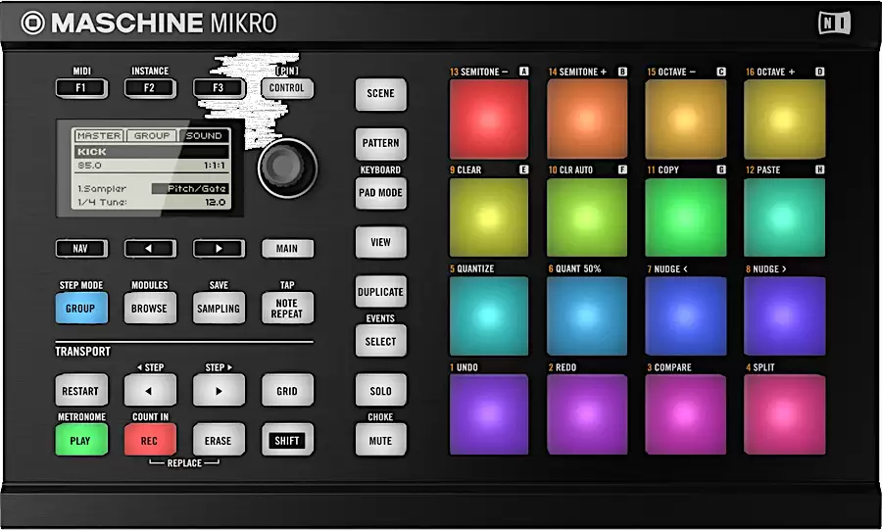882x530 pixels.
Task: Hit pad 12 Paste teal pad
Action: (x=785, y=217)
